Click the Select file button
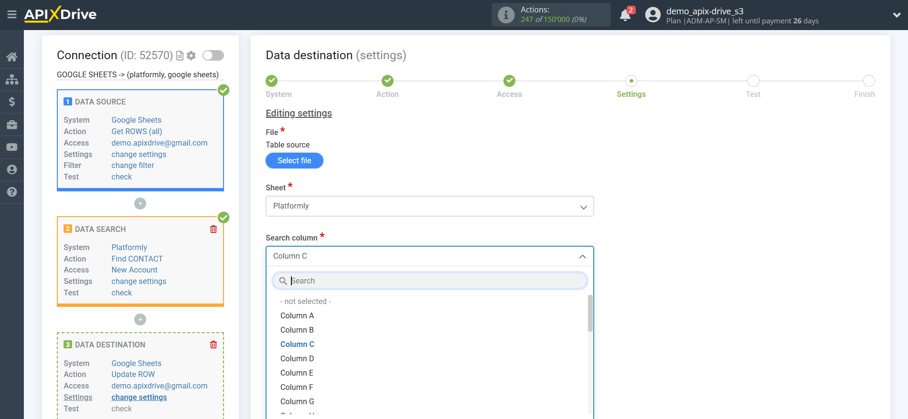Screen dimensions: 908x419 (294, 160)
